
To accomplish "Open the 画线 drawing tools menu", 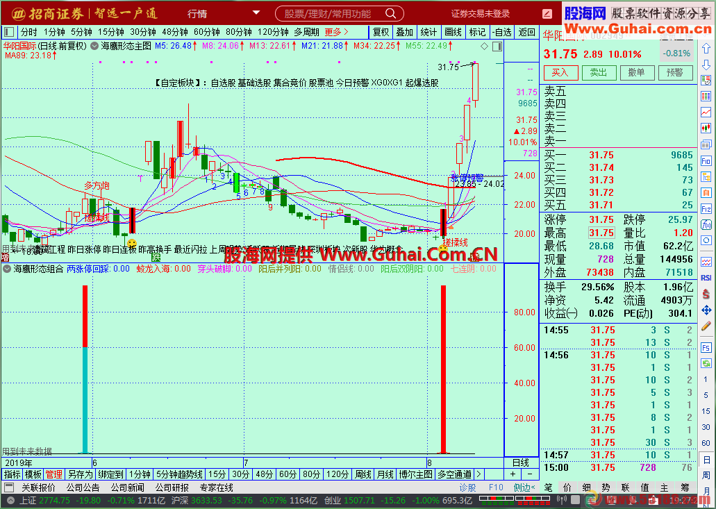I will tap(453, 32).
